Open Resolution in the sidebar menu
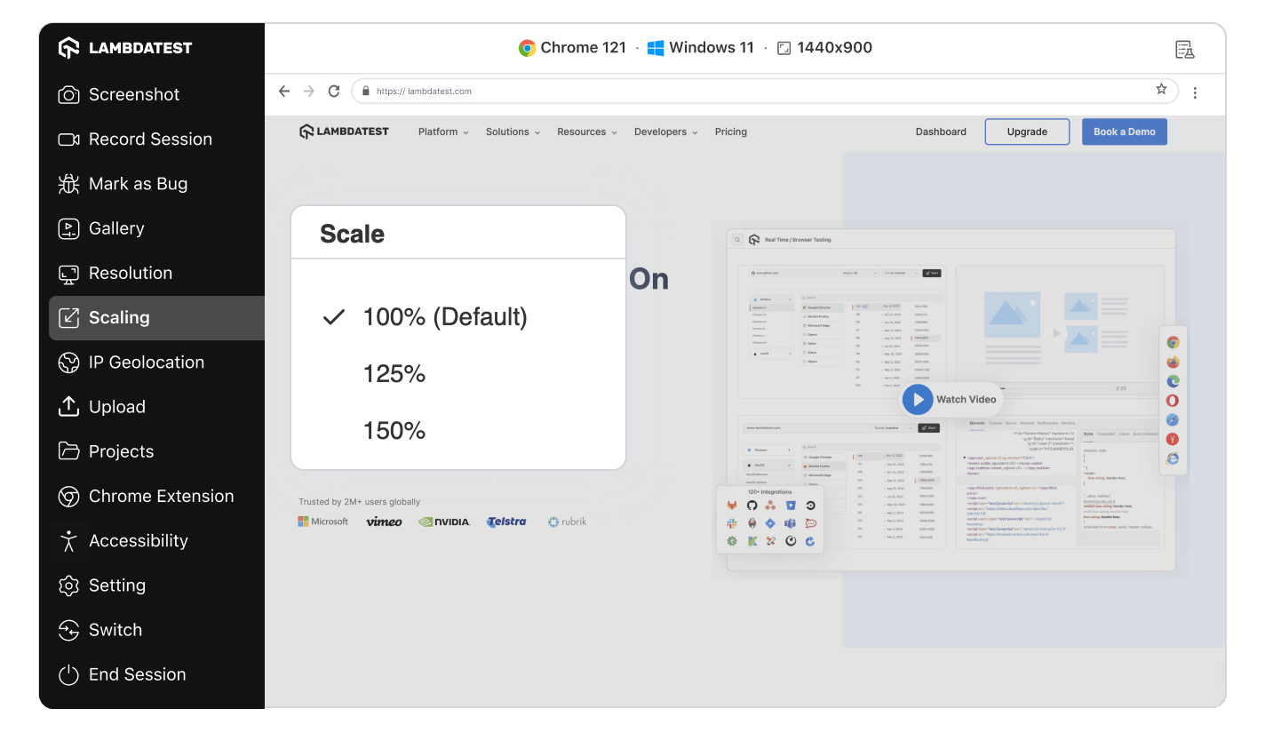The image size is (1265, 741). tap(130, 273)
